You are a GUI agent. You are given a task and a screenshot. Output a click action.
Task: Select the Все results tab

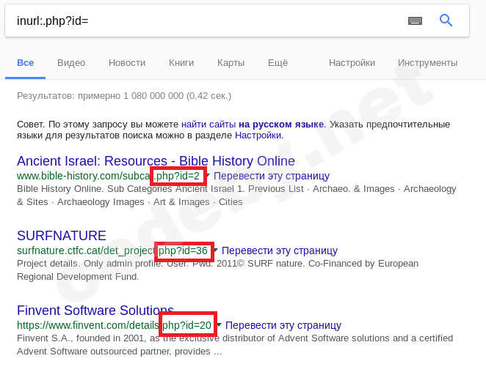[x=25, y=63]
